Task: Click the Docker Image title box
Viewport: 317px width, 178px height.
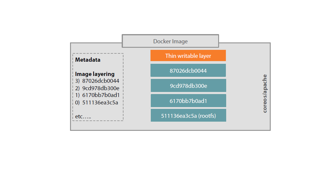Action: point(170,41)
